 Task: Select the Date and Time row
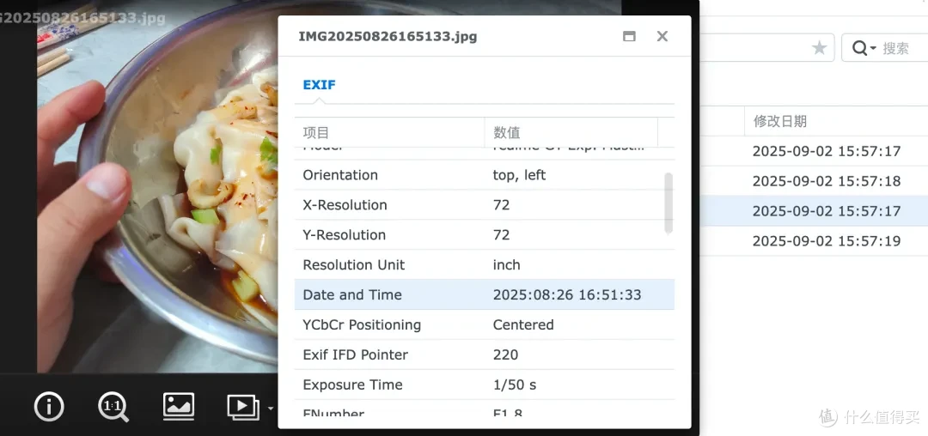coord(484,294)
